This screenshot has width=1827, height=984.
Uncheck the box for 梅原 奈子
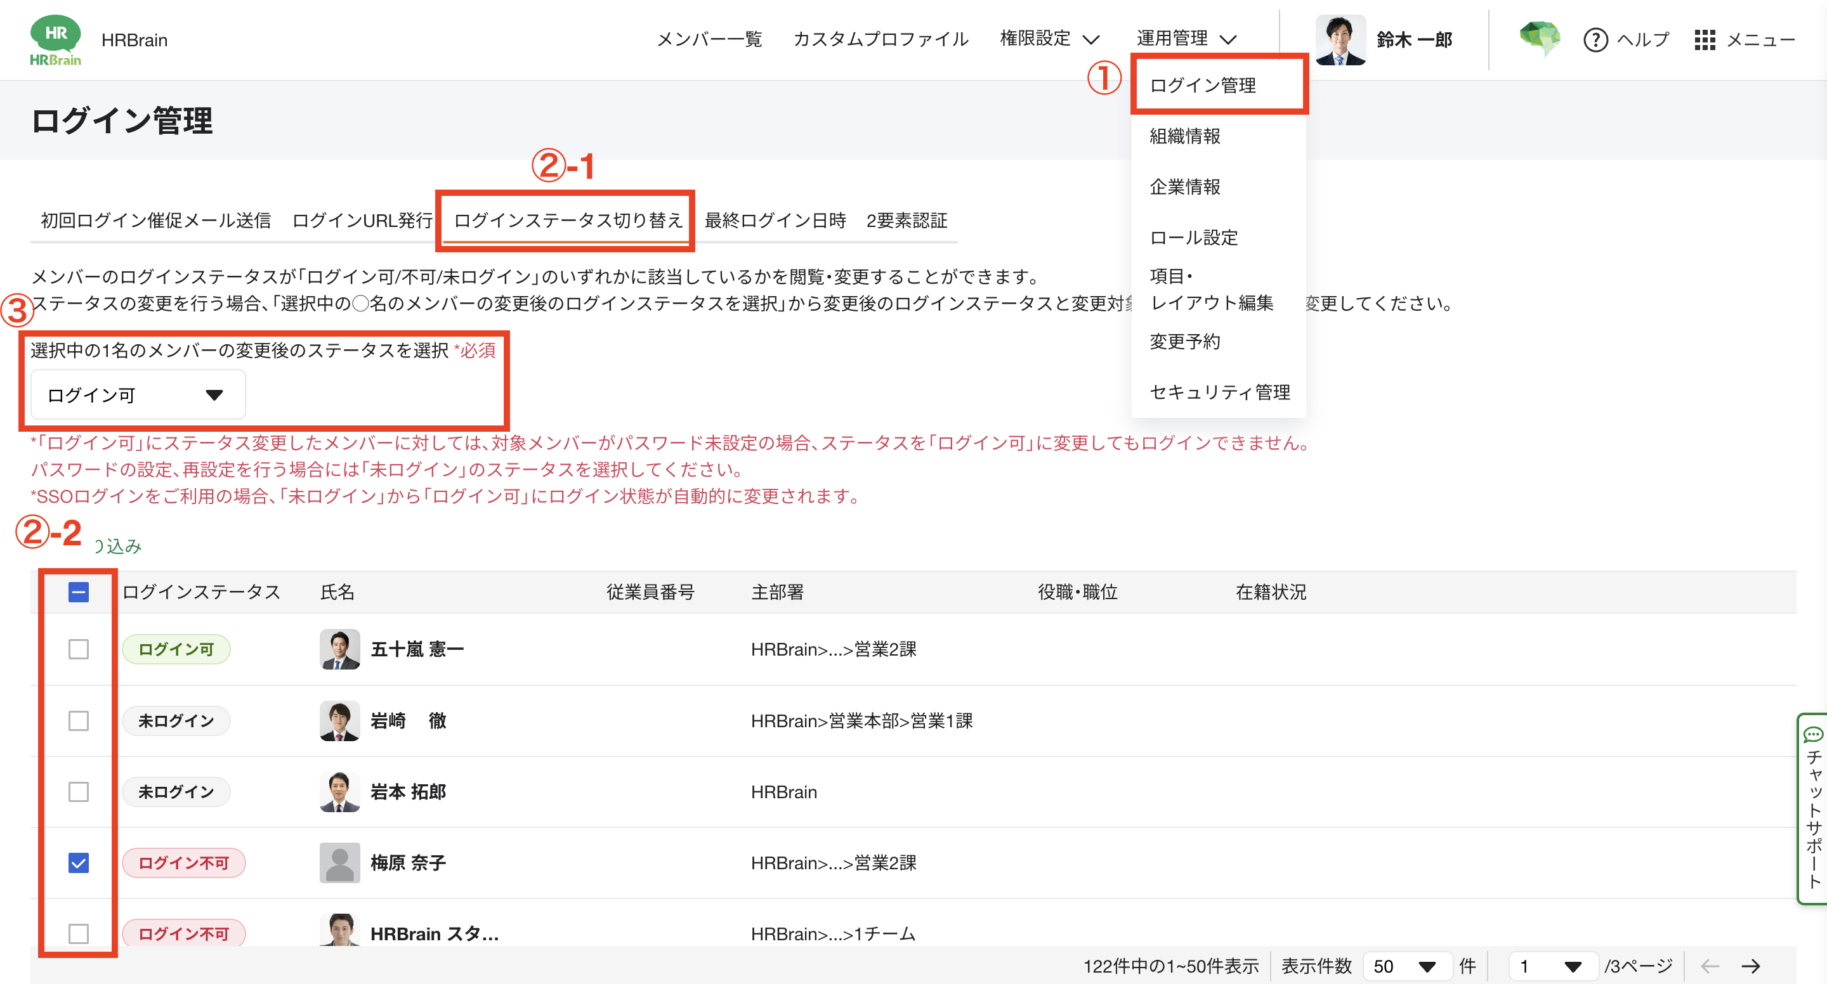79,863
